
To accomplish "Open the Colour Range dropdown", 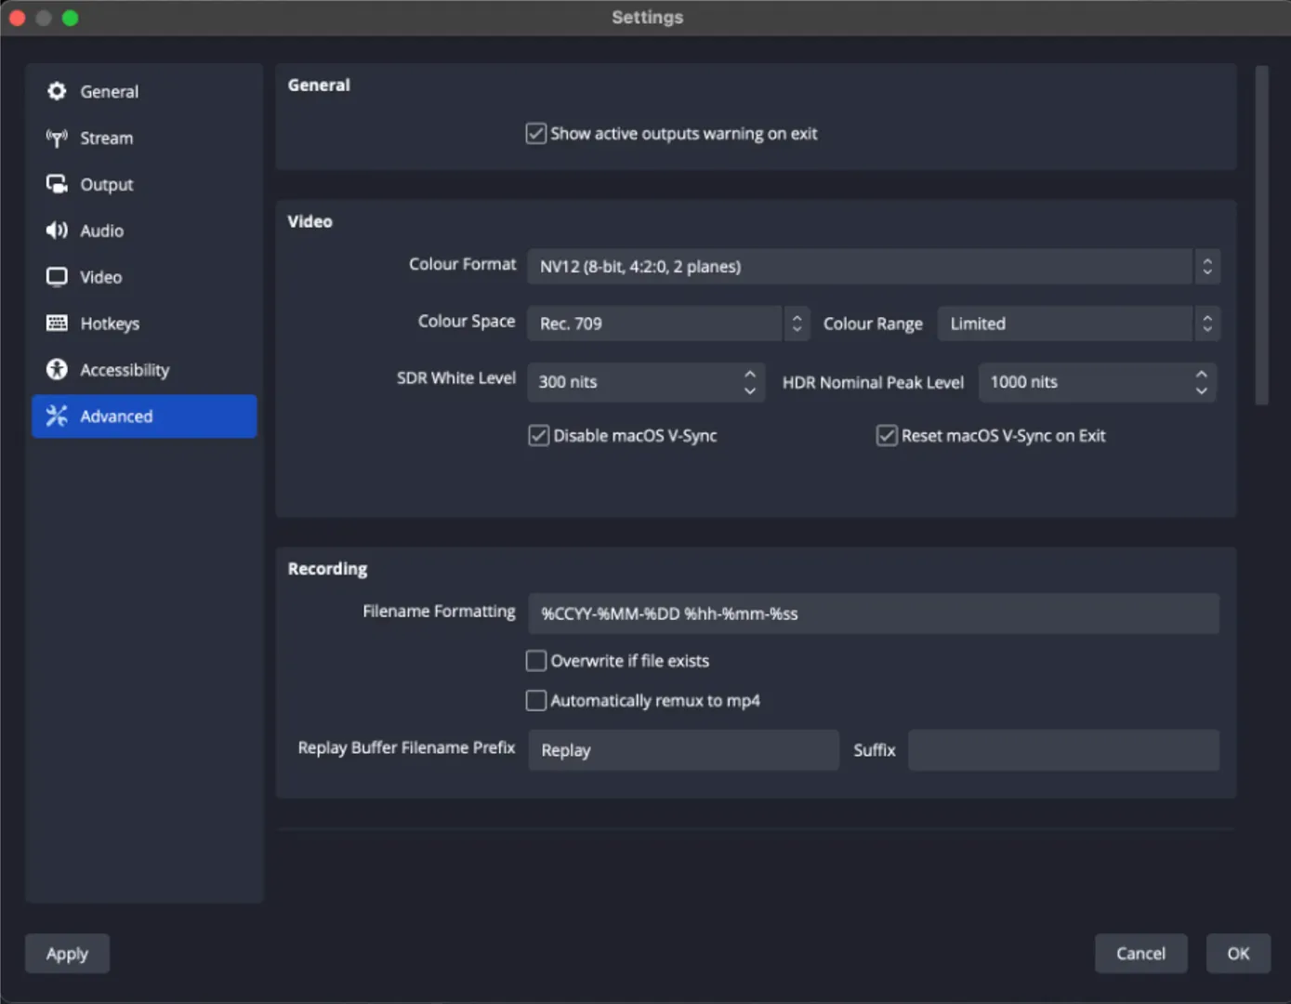I will click(1079, 324).
